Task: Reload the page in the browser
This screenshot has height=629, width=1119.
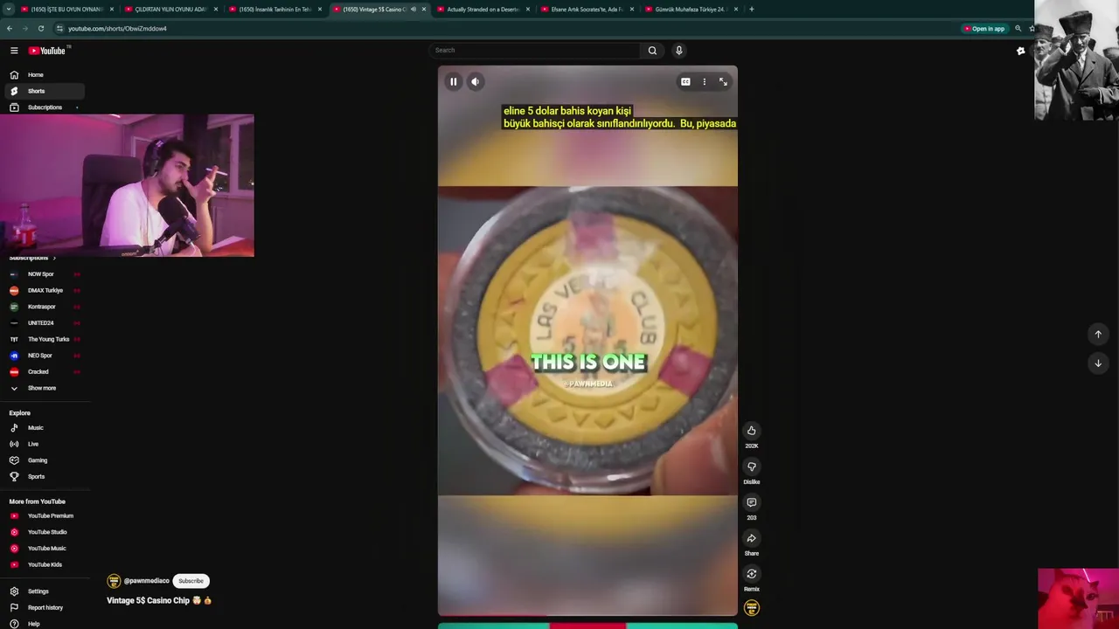Action: [x=40, y=28]
